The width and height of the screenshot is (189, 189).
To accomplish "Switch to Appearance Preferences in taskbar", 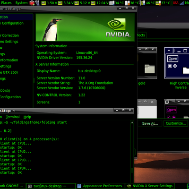I will pos(100,186).
